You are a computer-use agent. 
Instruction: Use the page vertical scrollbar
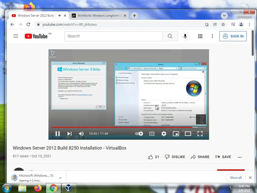253,43
